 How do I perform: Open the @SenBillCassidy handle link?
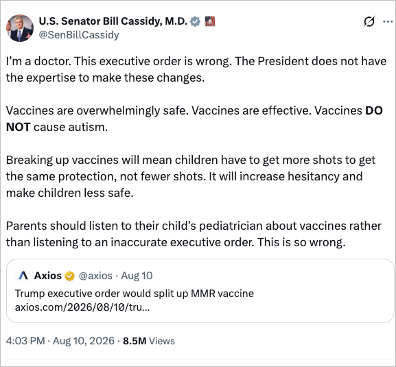pyautogui.click(x=79, y=35)
